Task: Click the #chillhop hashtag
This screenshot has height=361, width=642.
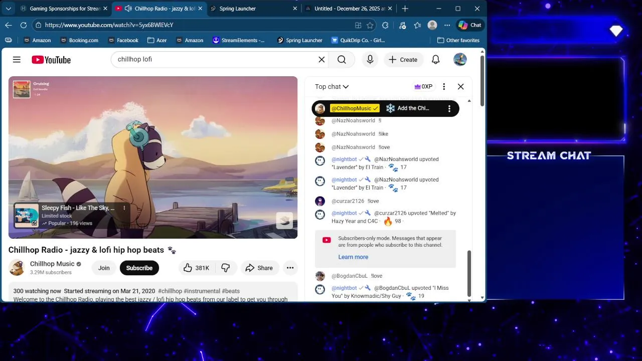Action: click(170, 291)
